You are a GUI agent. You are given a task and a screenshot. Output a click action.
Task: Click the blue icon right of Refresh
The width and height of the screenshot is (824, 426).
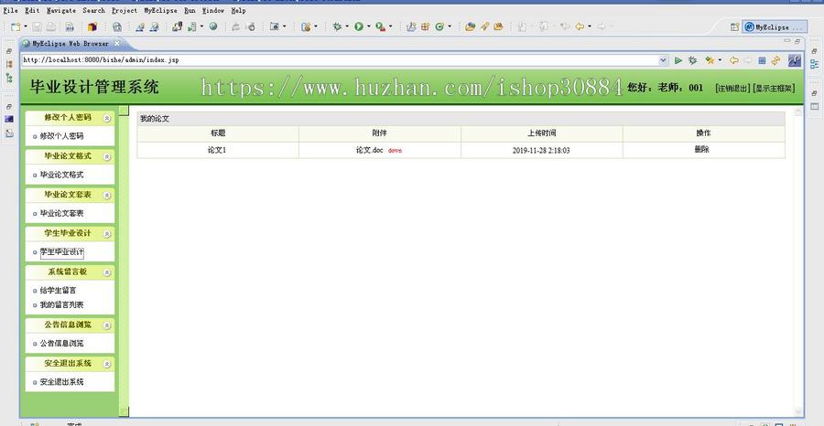(x=795, y=60)
